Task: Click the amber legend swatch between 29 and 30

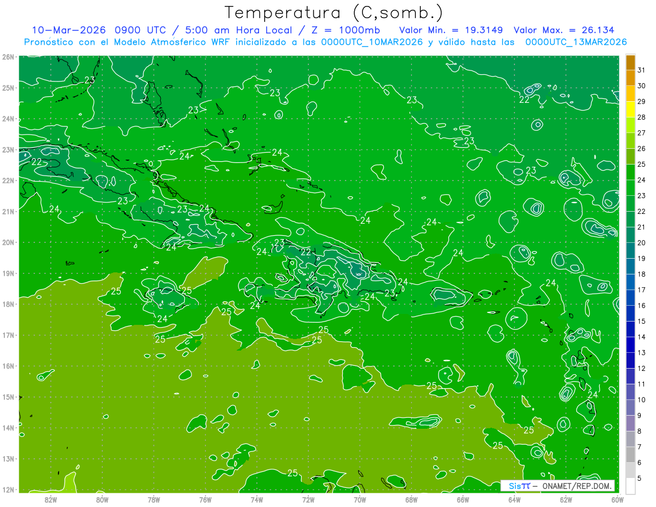Action: [630, 94]
